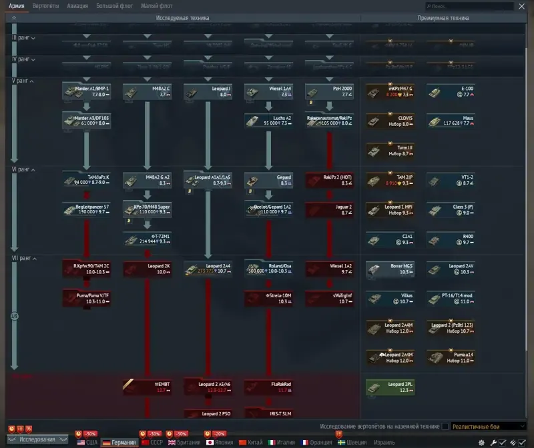Click the Поиск search field

tap(469, 6)
